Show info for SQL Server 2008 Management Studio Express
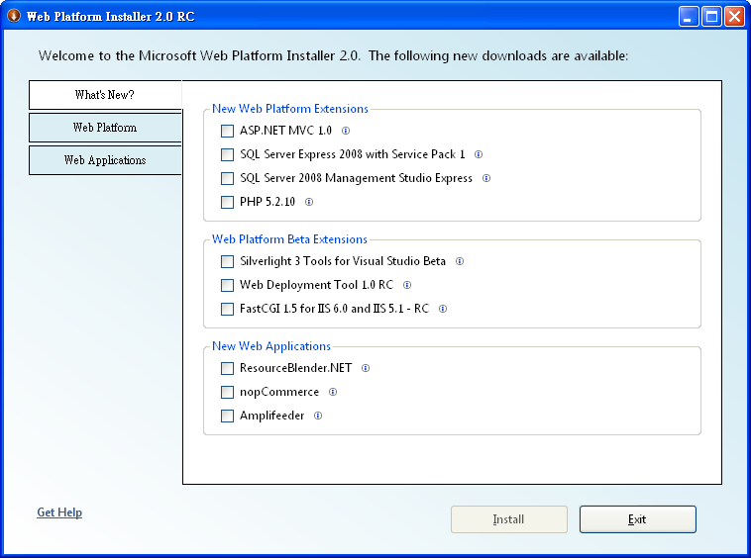Viewport: 751px width, 558px height. 486,178
